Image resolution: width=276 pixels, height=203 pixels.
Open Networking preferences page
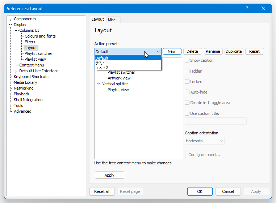(24, 88)
